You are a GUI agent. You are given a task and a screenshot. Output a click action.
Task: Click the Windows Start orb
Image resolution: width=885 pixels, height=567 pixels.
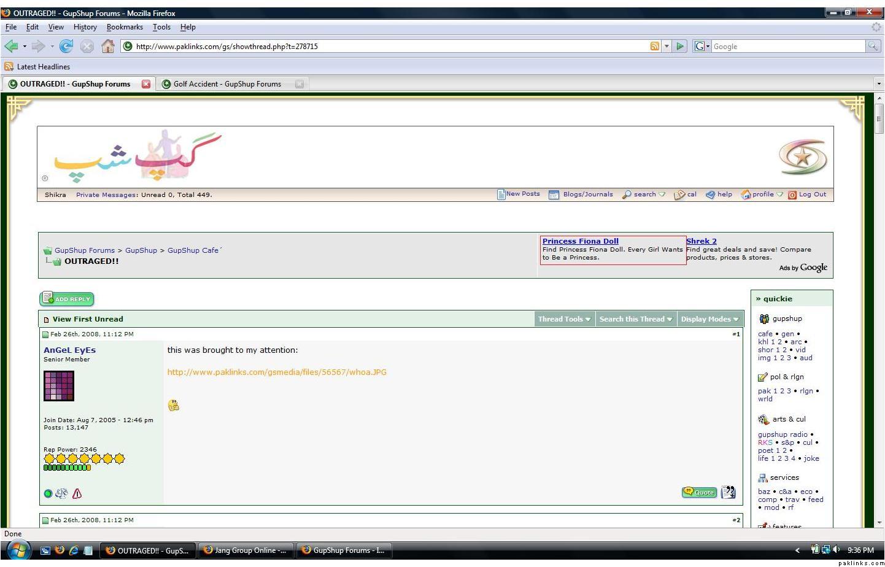[x=17, y=550]
